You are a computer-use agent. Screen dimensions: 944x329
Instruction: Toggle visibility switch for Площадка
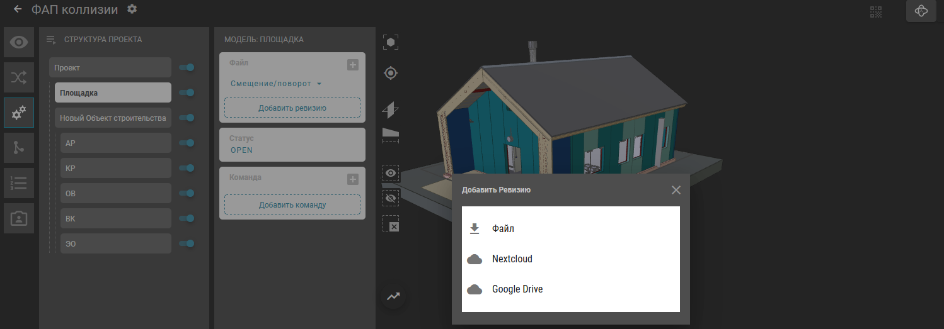coord(187,92)
